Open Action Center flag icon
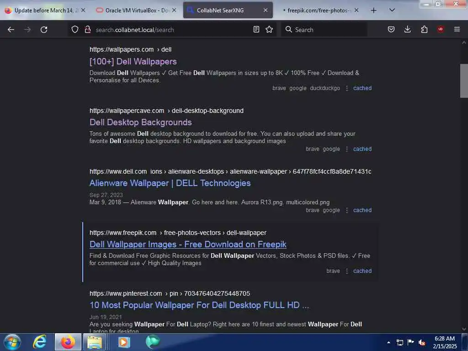Viewport: 468px width, 351px height. (x=411, y=342)
